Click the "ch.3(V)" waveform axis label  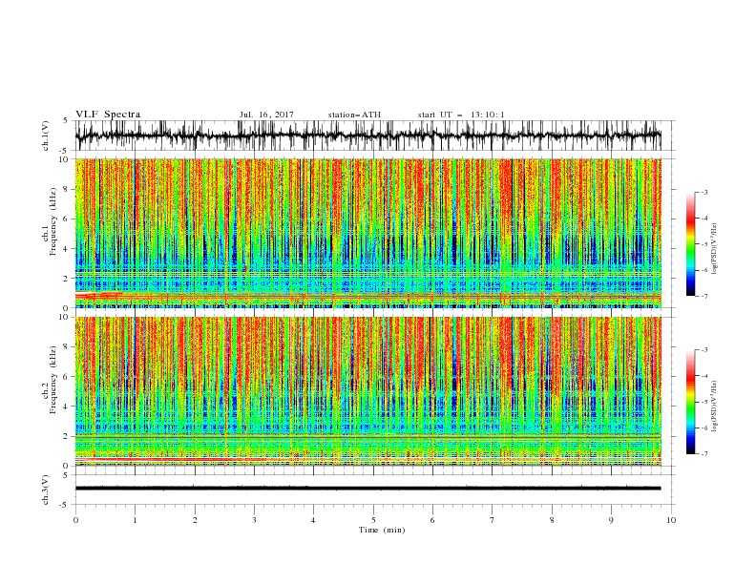pos(46,490)
